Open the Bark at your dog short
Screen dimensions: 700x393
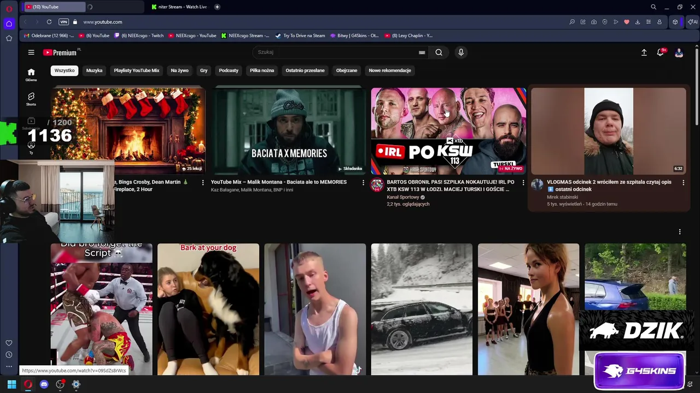point(208,309)
